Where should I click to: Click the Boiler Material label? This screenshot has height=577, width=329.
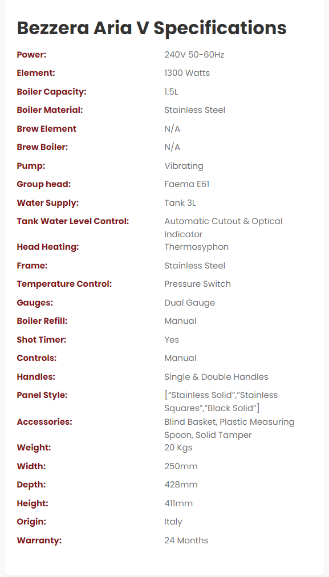[50, 110]
